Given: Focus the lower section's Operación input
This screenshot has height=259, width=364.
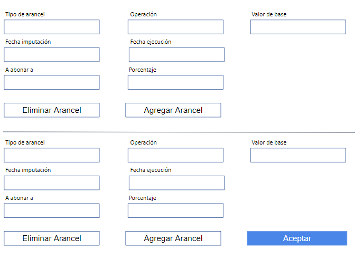Looking at the screenshot, I should (175, 155).
